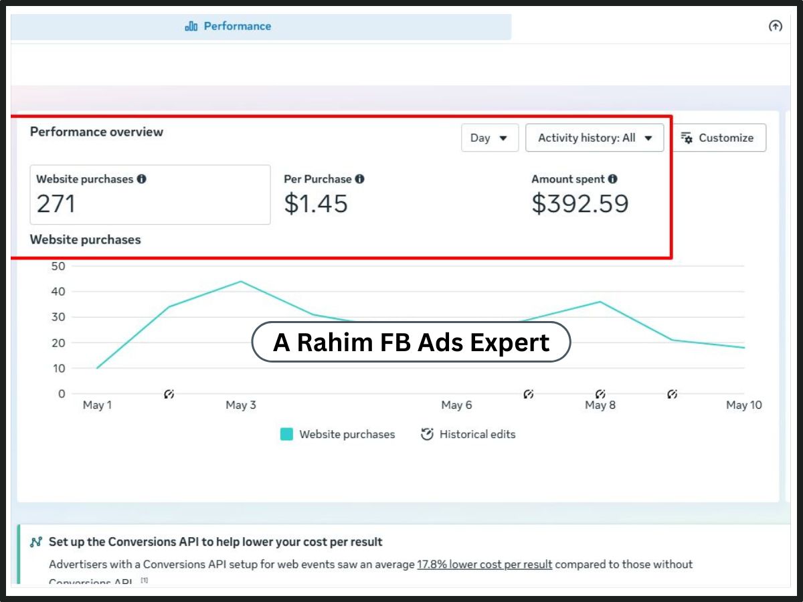Click the May 8 axis label
The width and height of the screenshot is (803, 602).
[600, 405]
